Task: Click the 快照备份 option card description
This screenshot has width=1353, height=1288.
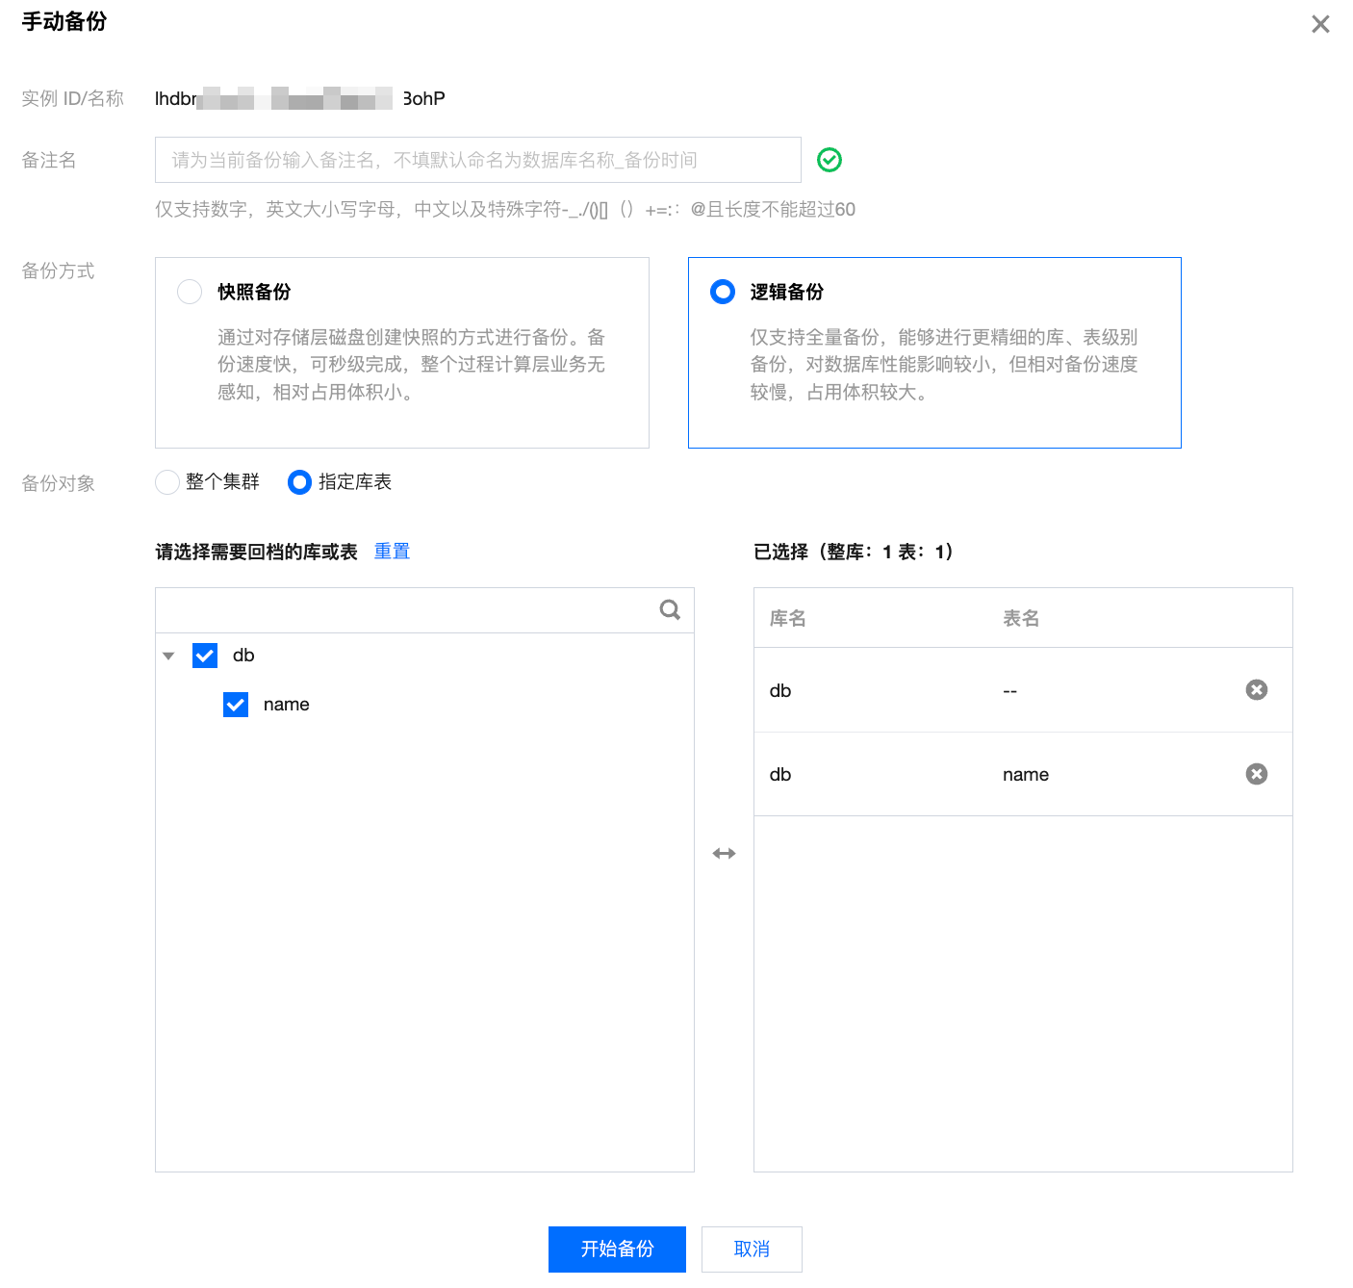Action: [x=411, y=364]
